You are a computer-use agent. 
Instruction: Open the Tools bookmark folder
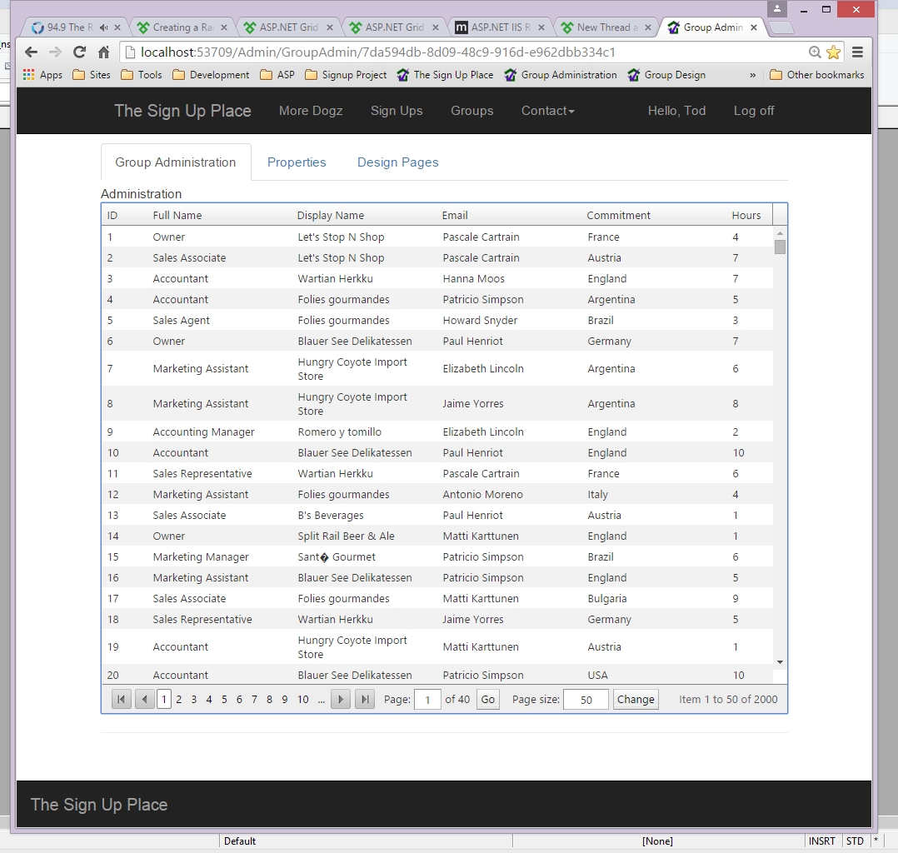coord(142,75)
